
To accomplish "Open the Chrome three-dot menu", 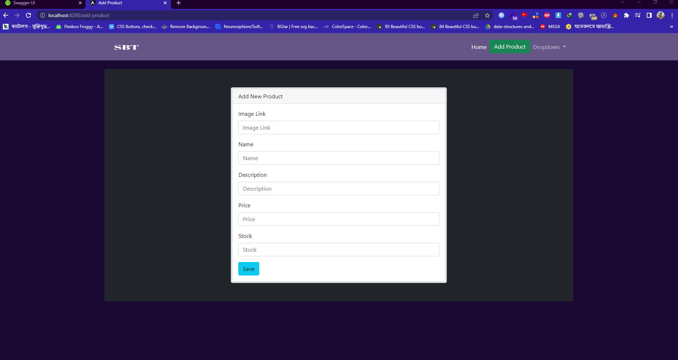I will click(x=672, y=15).
